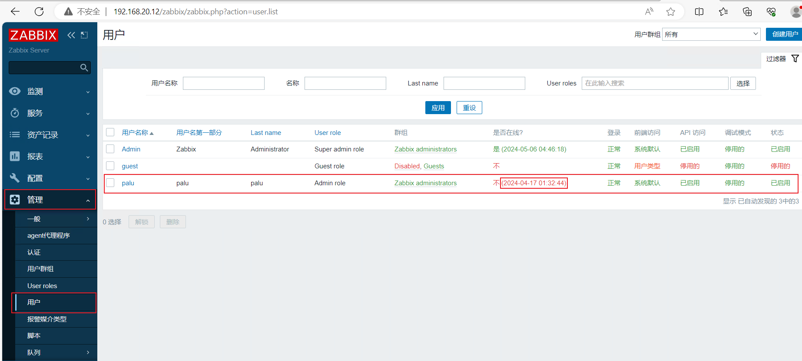Click the wrench icon for 配置
This screenshot has width=802, height=361.
click(15, 178)
